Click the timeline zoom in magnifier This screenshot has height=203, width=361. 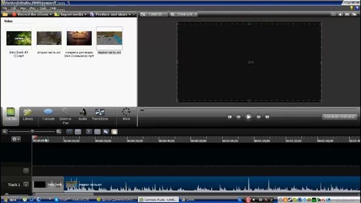coord(59,131)
